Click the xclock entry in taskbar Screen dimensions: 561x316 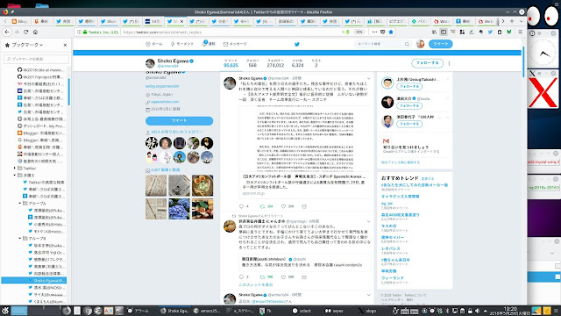click(302, 311)
